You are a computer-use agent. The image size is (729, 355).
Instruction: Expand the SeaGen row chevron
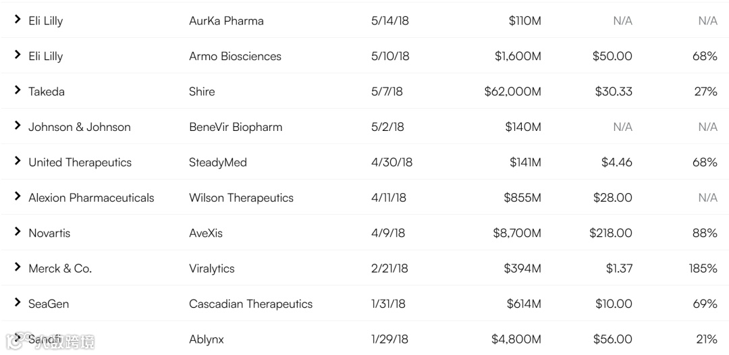pos(18,304)
